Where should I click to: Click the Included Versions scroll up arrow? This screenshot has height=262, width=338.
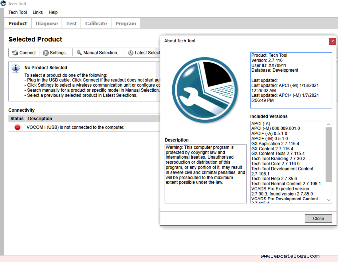click(329, 124)
